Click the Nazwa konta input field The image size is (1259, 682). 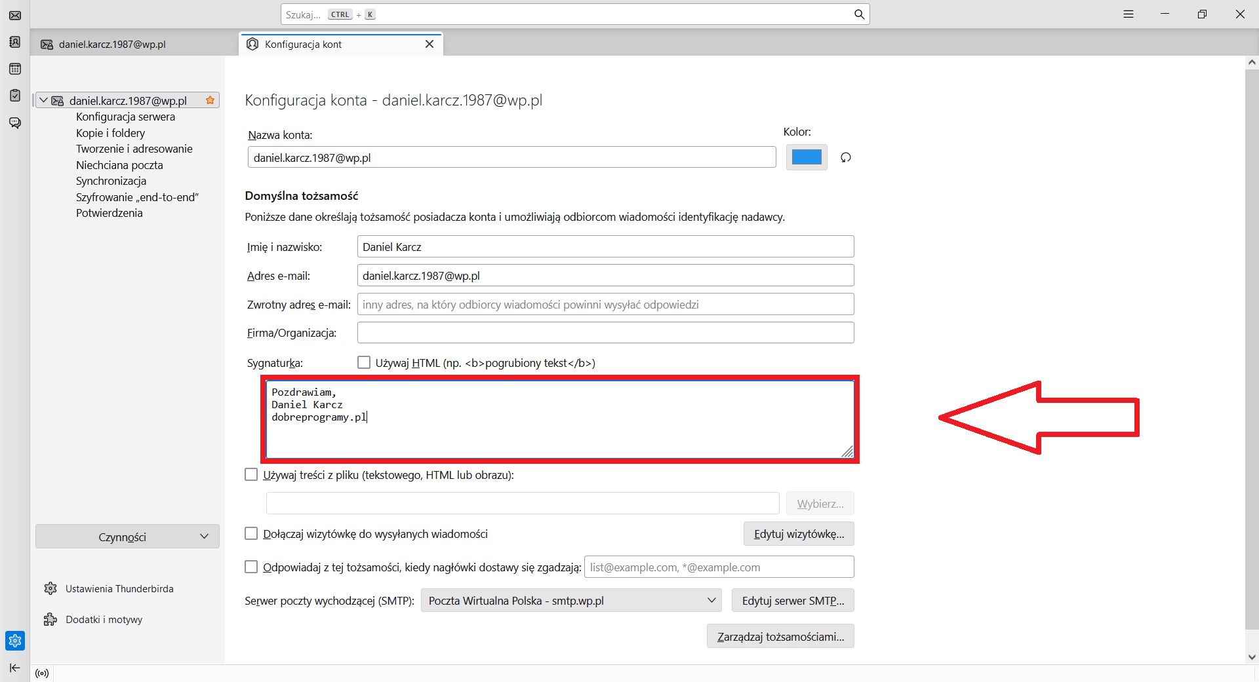511,157
